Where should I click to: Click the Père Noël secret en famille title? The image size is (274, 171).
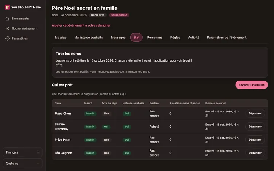(x=84, y=8)
